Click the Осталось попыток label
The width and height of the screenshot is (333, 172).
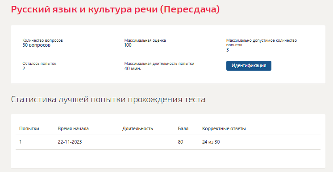pos(39,64)
